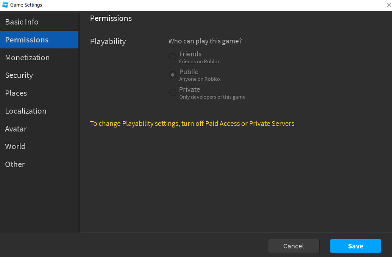392x257 pixels.
Task: Open the Places settings page
Action: click(16, 93)
